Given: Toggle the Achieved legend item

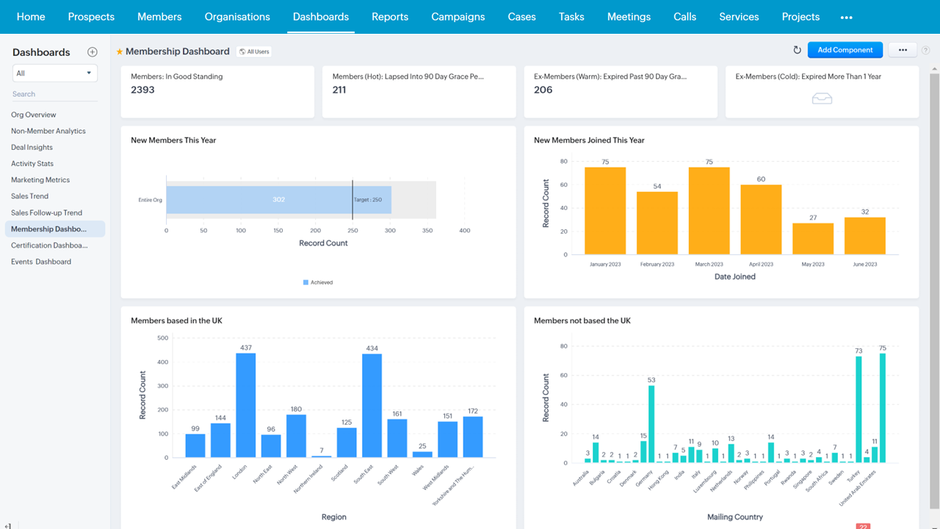Looking at the screenshot, I should click(317, 282).
